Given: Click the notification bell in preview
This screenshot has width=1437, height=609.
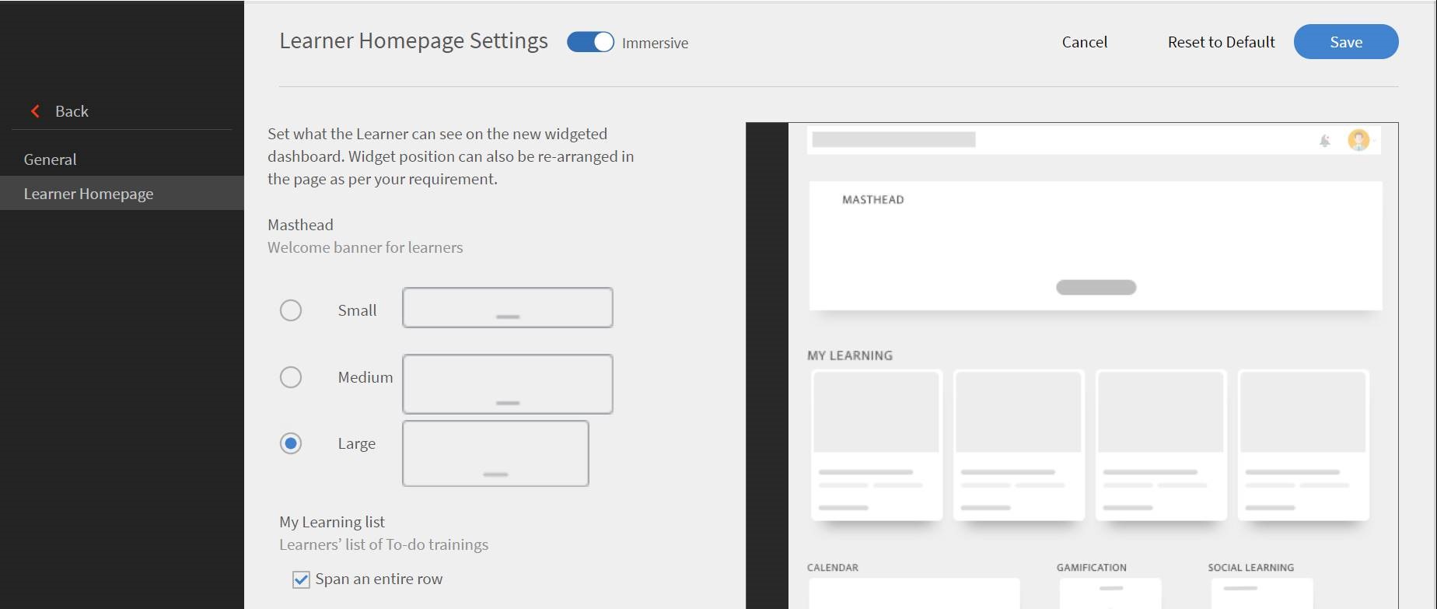Looking at the screenshot, I should point(1324,141).
